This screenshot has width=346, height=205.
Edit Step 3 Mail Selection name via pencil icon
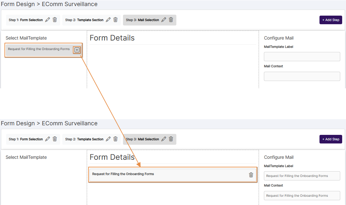pos(164,19)
